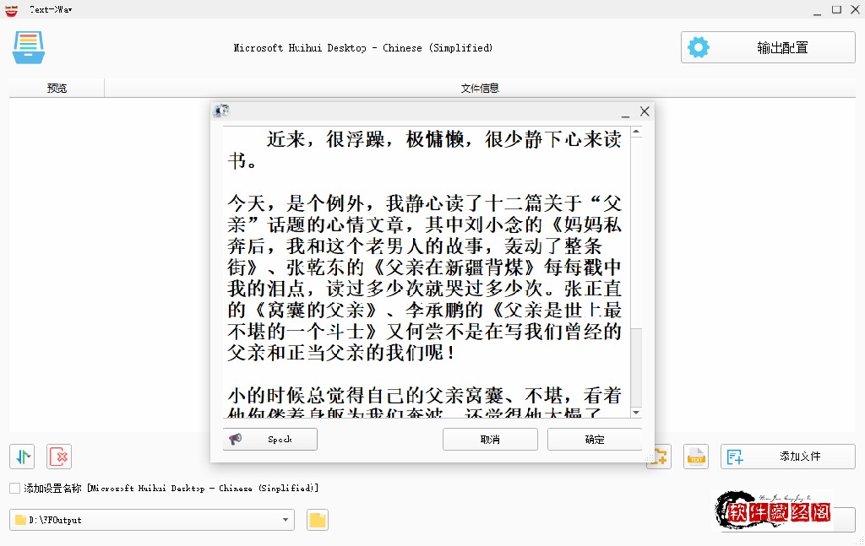Click the 添加文件 add file button
865x546 pixels.
(x=787, y=457)
